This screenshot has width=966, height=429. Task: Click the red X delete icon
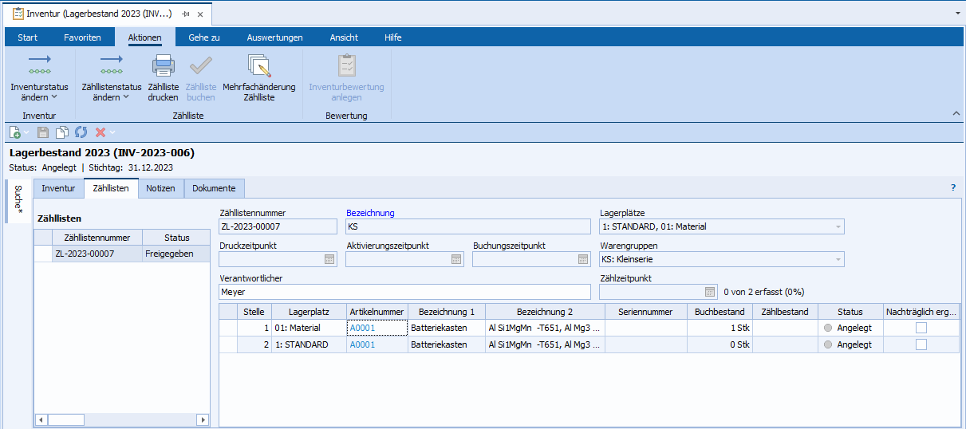click(101, 132)
